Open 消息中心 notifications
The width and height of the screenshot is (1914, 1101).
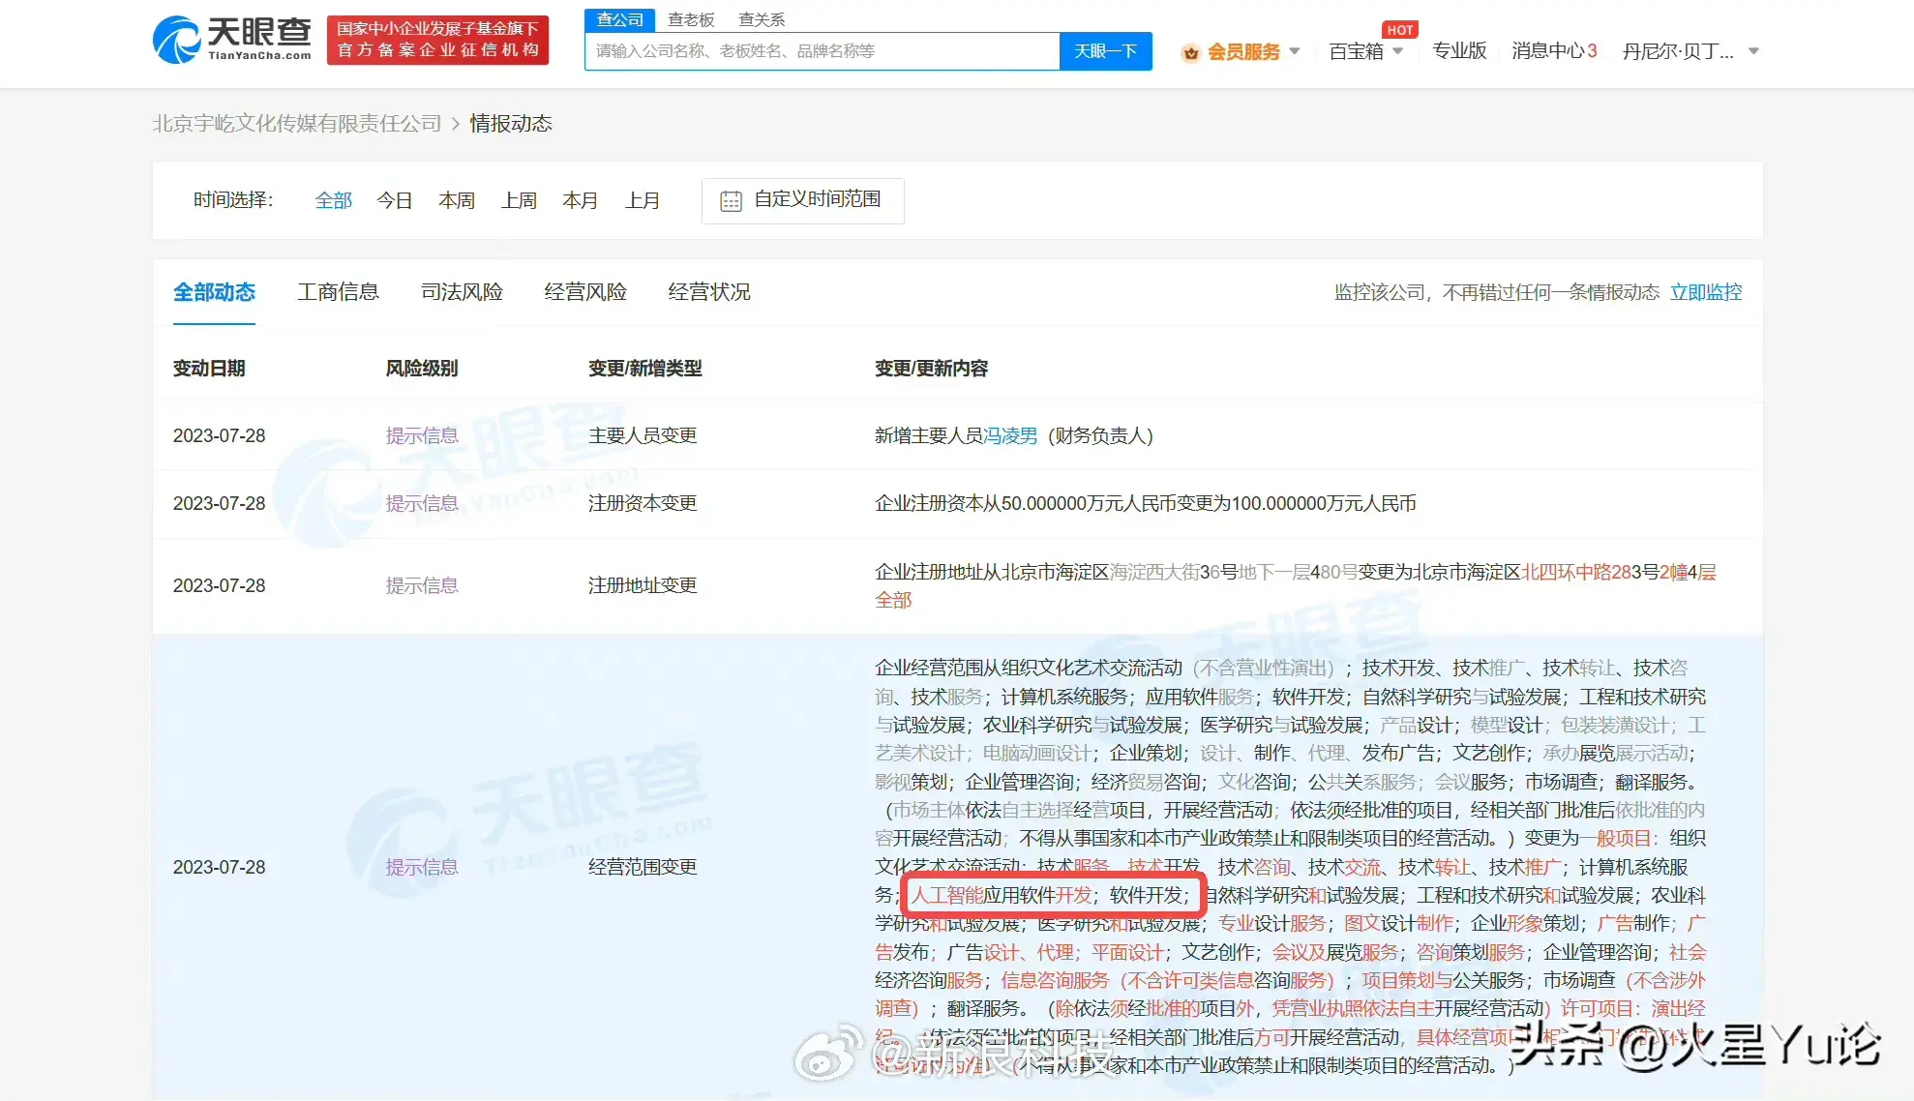pos(1554,51)
